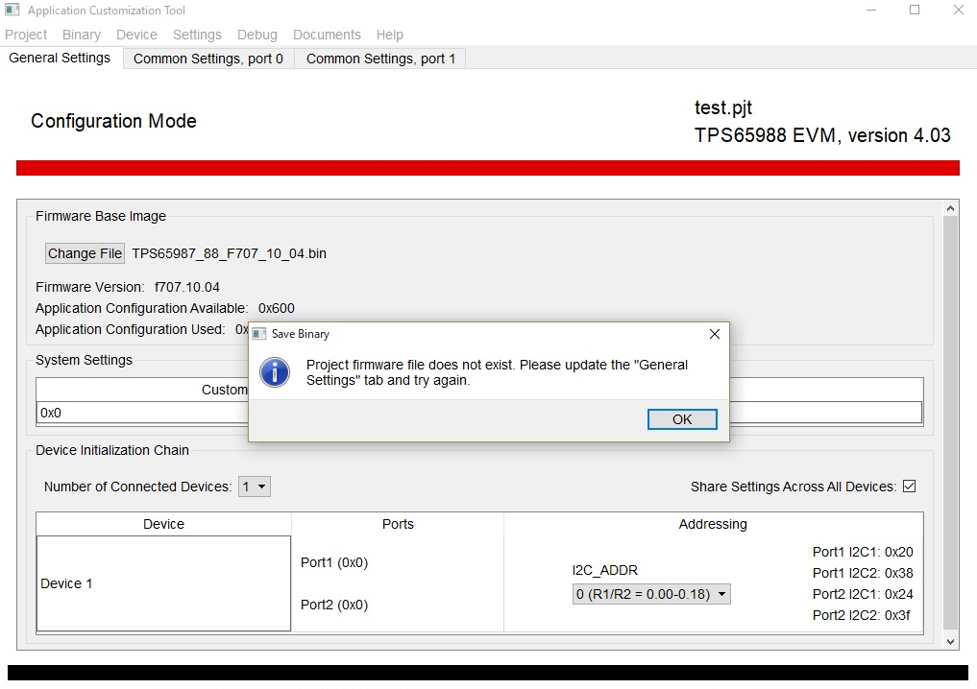Close the Application Customization Tool window
The height and width of the screenshot is (689, 977).
click(959, 10)
